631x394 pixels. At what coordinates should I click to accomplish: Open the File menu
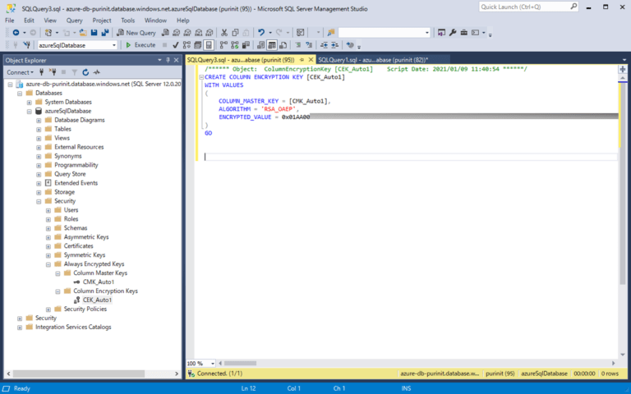click(x=10, y=21)
